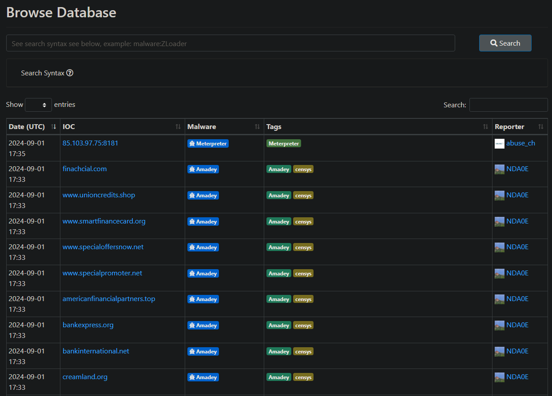Click the Date (UTC) sort arrows icon
This screenshot has height=396, width=552.
(x=54, y=127)
